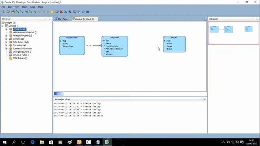Add a yellow New Note
The height and width of the screenshot is (146, 260).
(x=52, y=12)
